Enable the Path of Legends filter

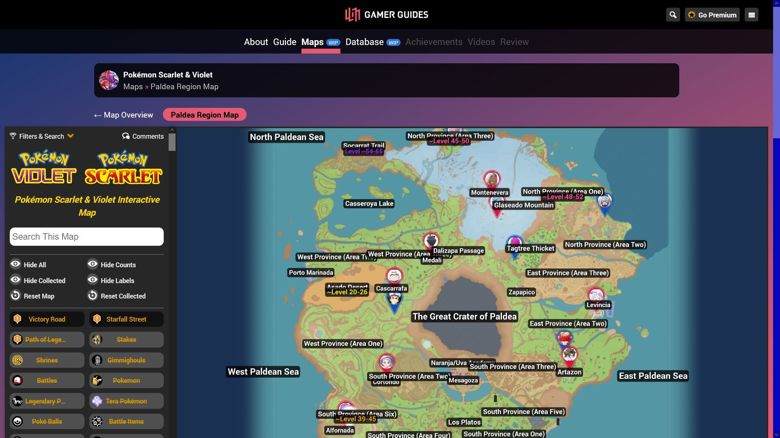[47, 339]
